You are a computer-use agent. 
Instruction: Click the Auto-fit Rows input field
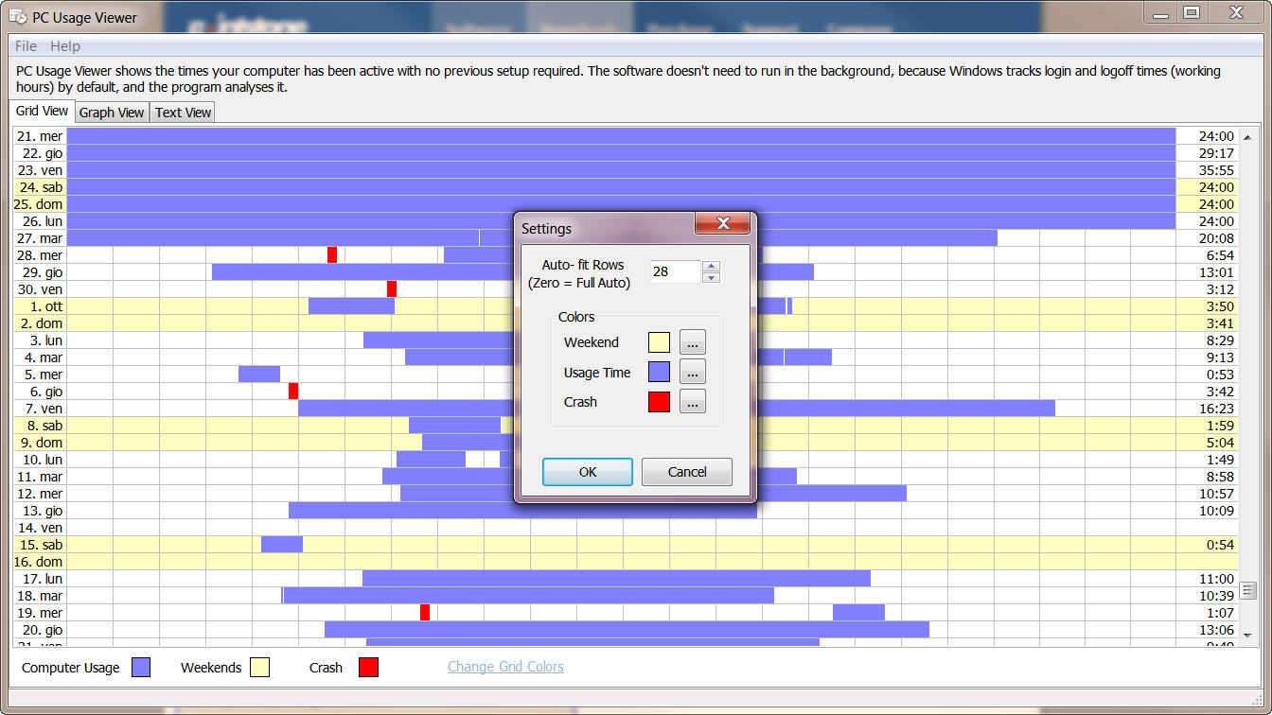[675, 271]
